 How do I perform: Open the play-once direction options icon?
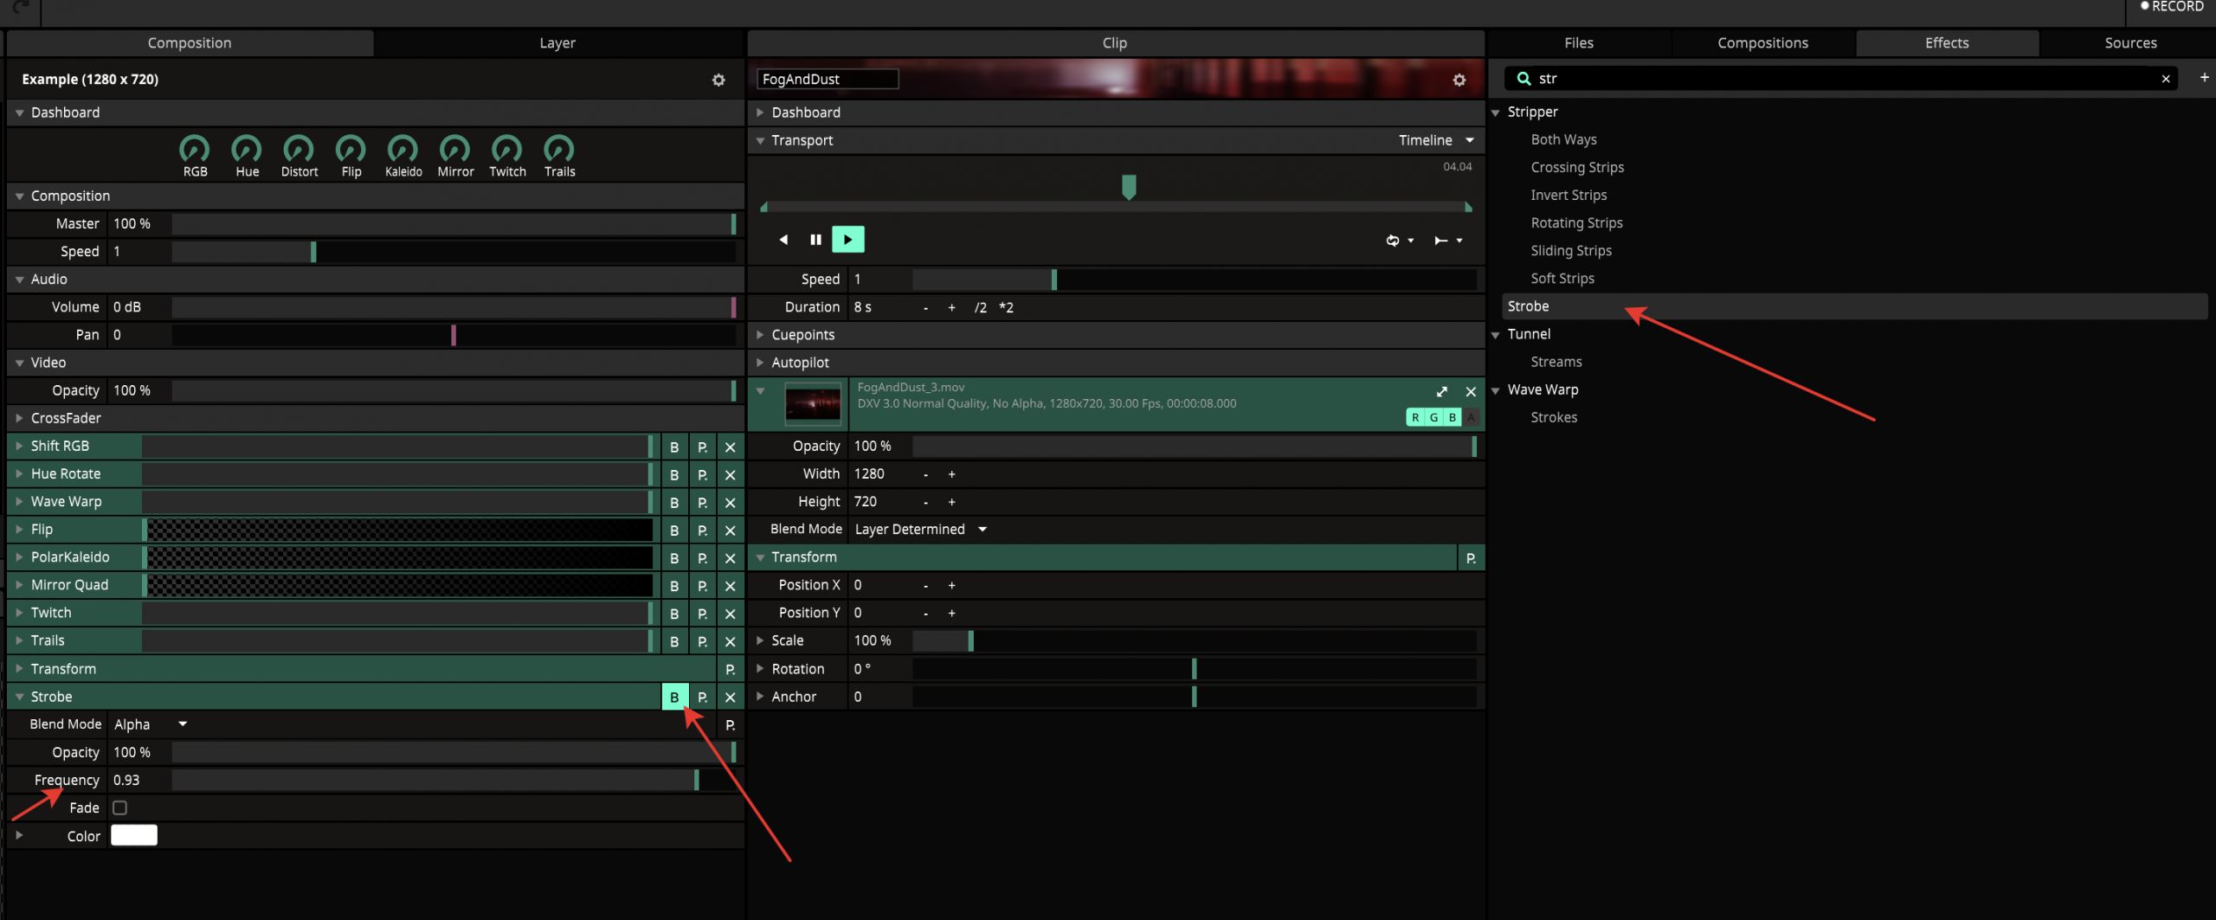click(1447, 241)
